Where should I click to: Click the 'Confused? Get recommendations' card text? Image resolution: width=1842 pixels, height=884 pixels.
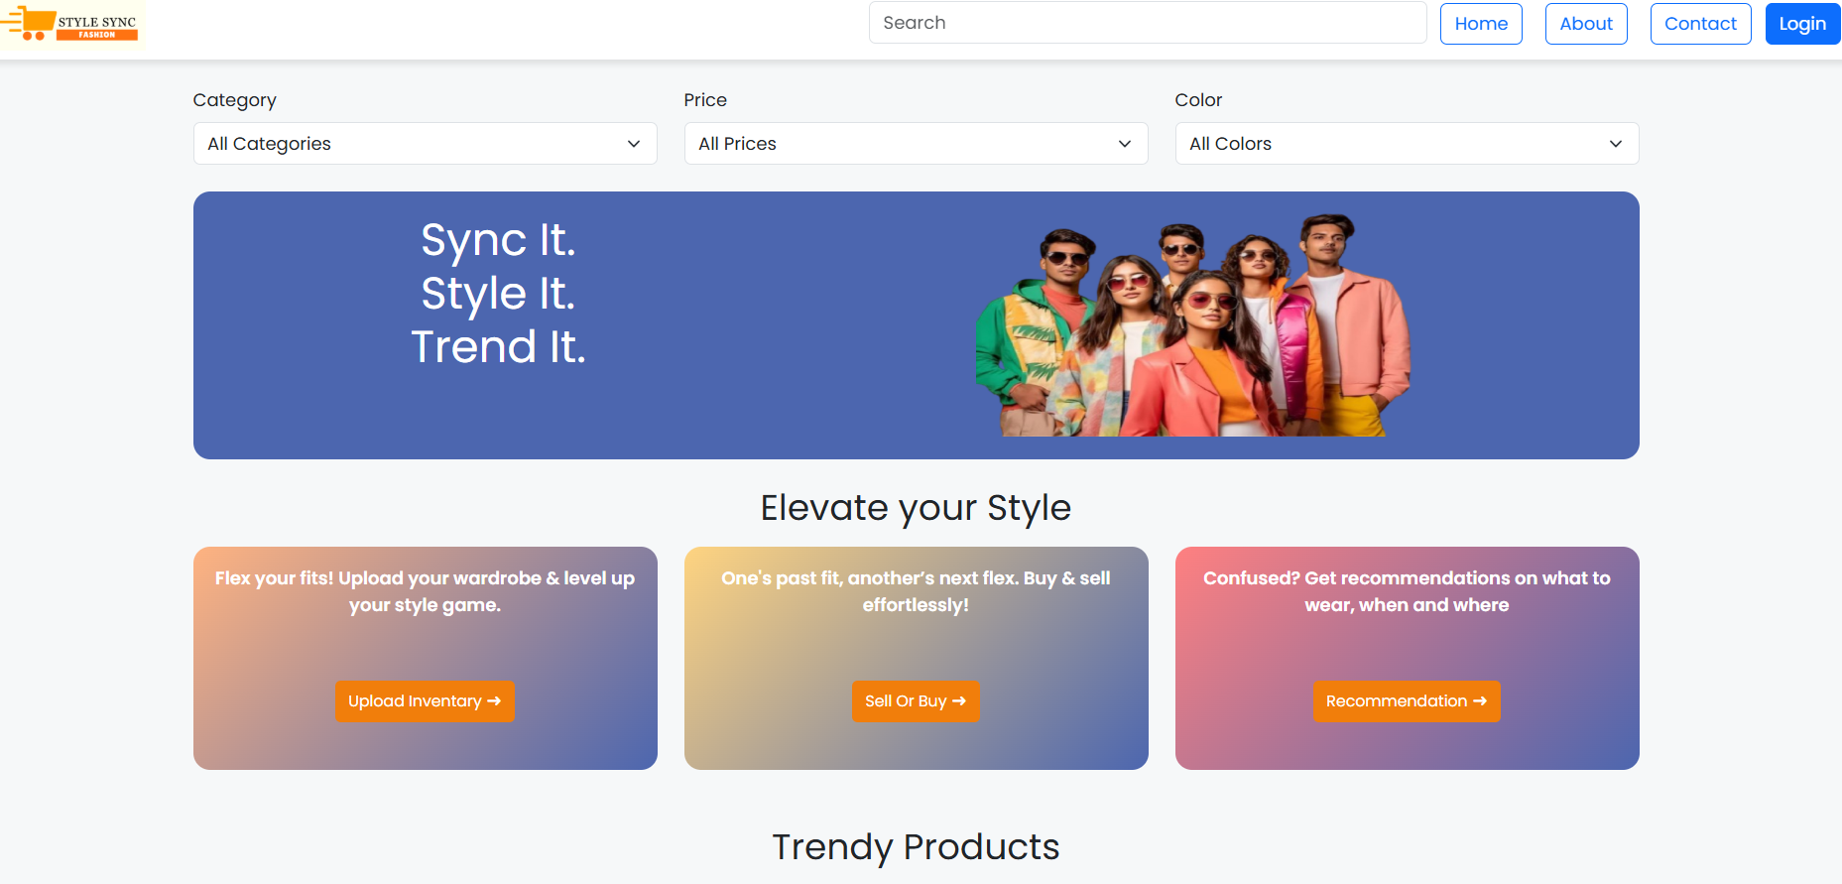coord(1407,591)
